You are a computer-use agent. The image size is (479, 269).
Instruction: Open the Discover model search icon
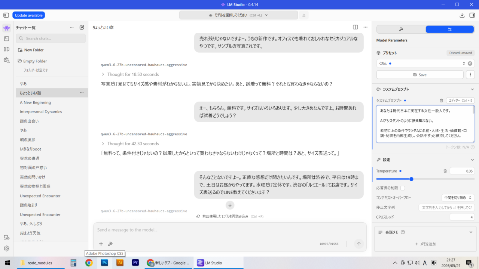click(x=6, y=60)
